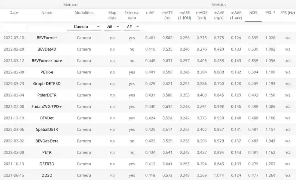
Task: Open the BEVFormer method entry
Action: click(47, 38)
